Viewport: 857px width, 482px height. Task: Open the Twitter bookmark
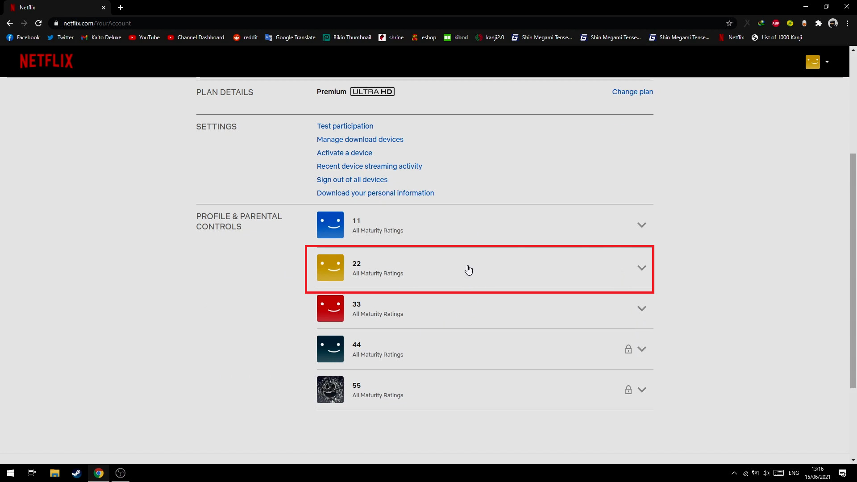click(60, 37)
